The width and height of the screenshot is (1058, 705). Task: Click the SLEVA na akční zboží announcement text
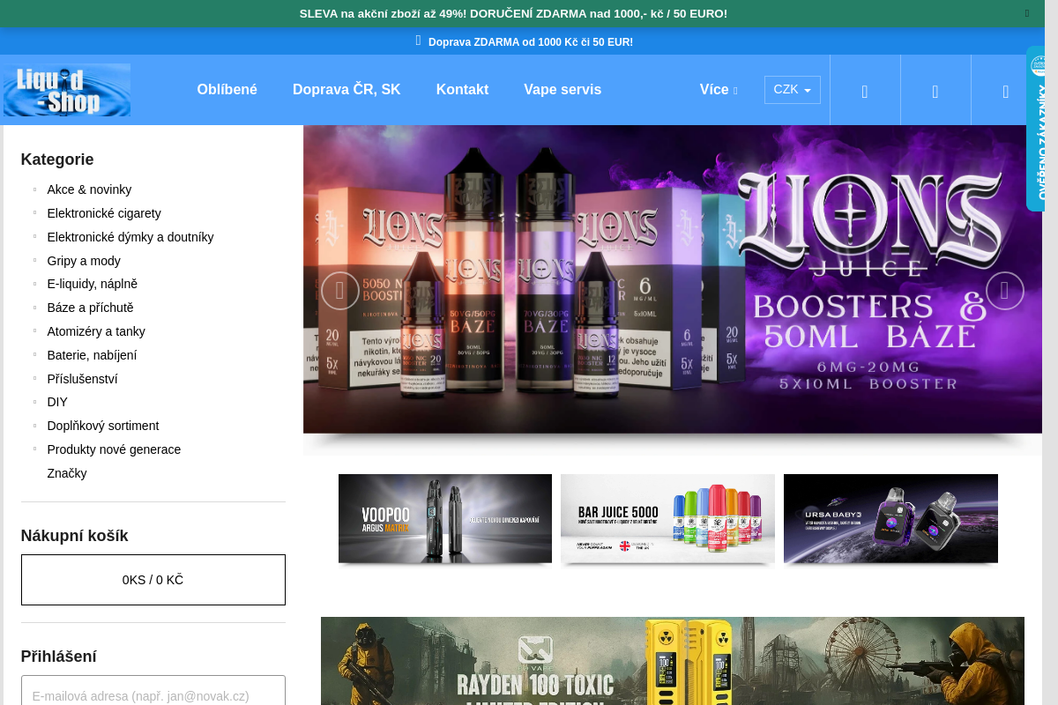[513, 13]
